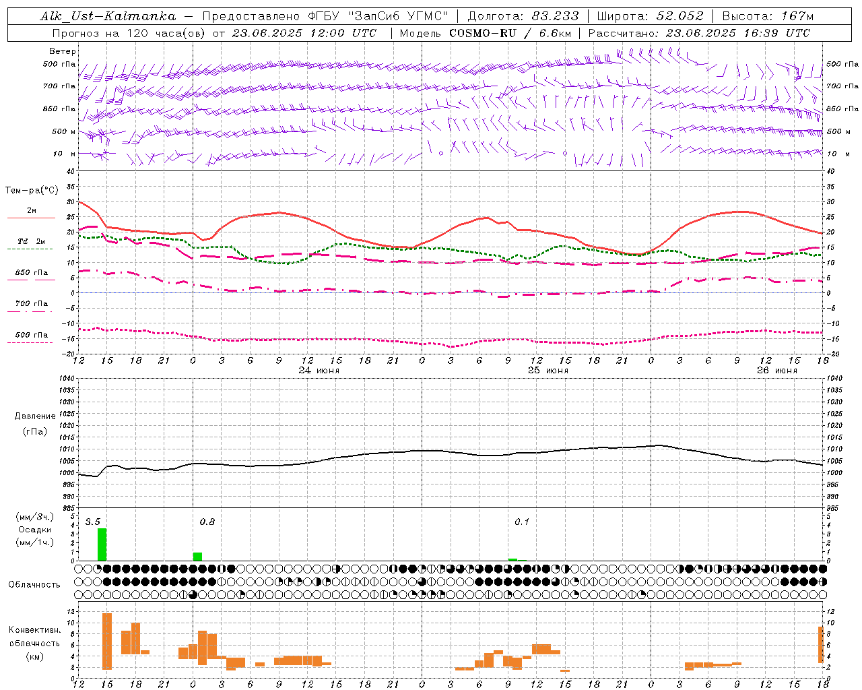The height and width of the screenshot is (690, 862).
Task: Click the forecast start time 23.06.2025 12:00 UTC
Action: pyautogui.click(x=304, y=32)
